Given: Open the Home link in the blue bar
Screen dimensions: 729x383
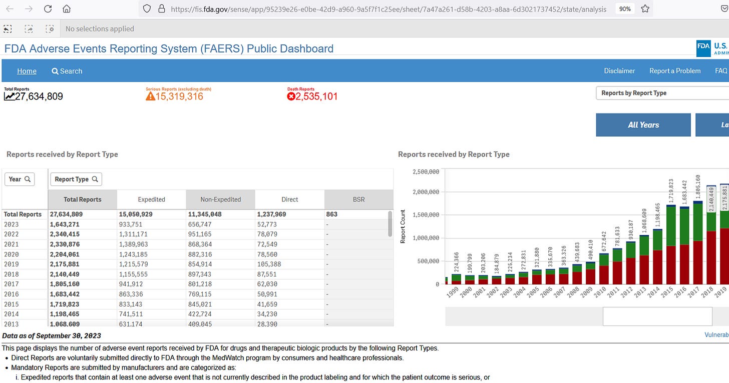Looking at the screenshot, I should 27,71.
